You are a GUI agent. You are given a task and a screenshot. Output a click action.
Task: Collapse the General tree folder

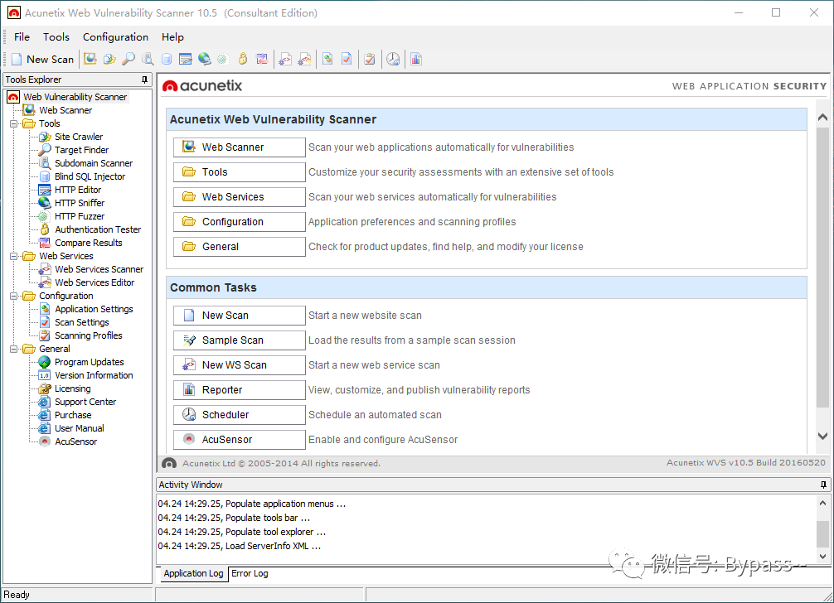(x=14, y=349)
